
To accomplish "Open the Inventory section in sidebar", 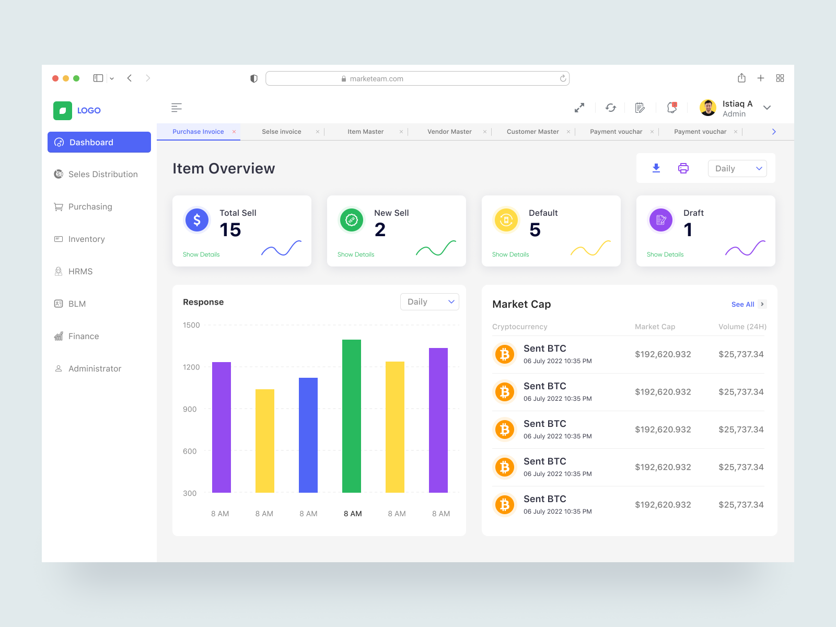I will point(86,239).
